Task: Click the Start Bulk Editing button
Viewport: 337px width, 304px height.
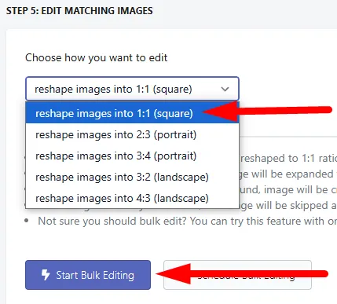Action: 88,275
